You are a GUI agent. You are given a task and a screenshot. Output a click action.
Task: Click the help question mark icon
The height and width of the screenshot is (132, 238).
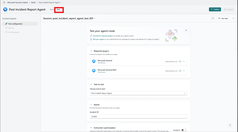click(230, 125)
